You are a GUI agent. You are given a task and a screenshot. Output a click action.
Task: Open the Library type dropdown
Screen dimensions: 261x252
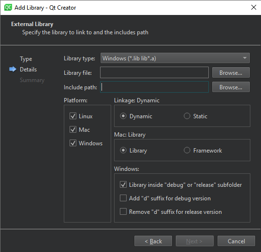click(x=175, y=58)
